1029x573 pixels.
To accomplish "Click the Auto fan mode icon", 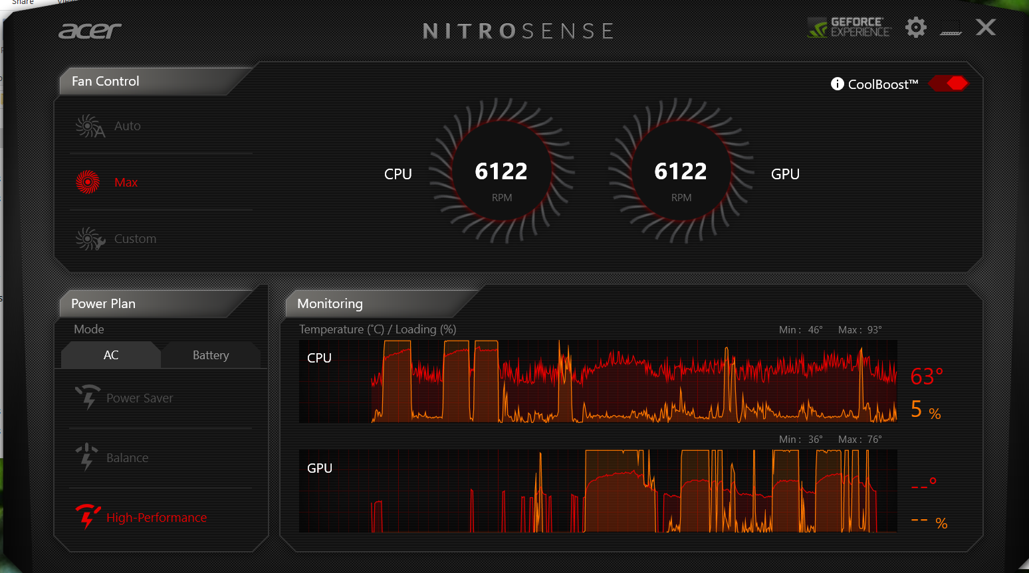I will [x=90, y=126].
